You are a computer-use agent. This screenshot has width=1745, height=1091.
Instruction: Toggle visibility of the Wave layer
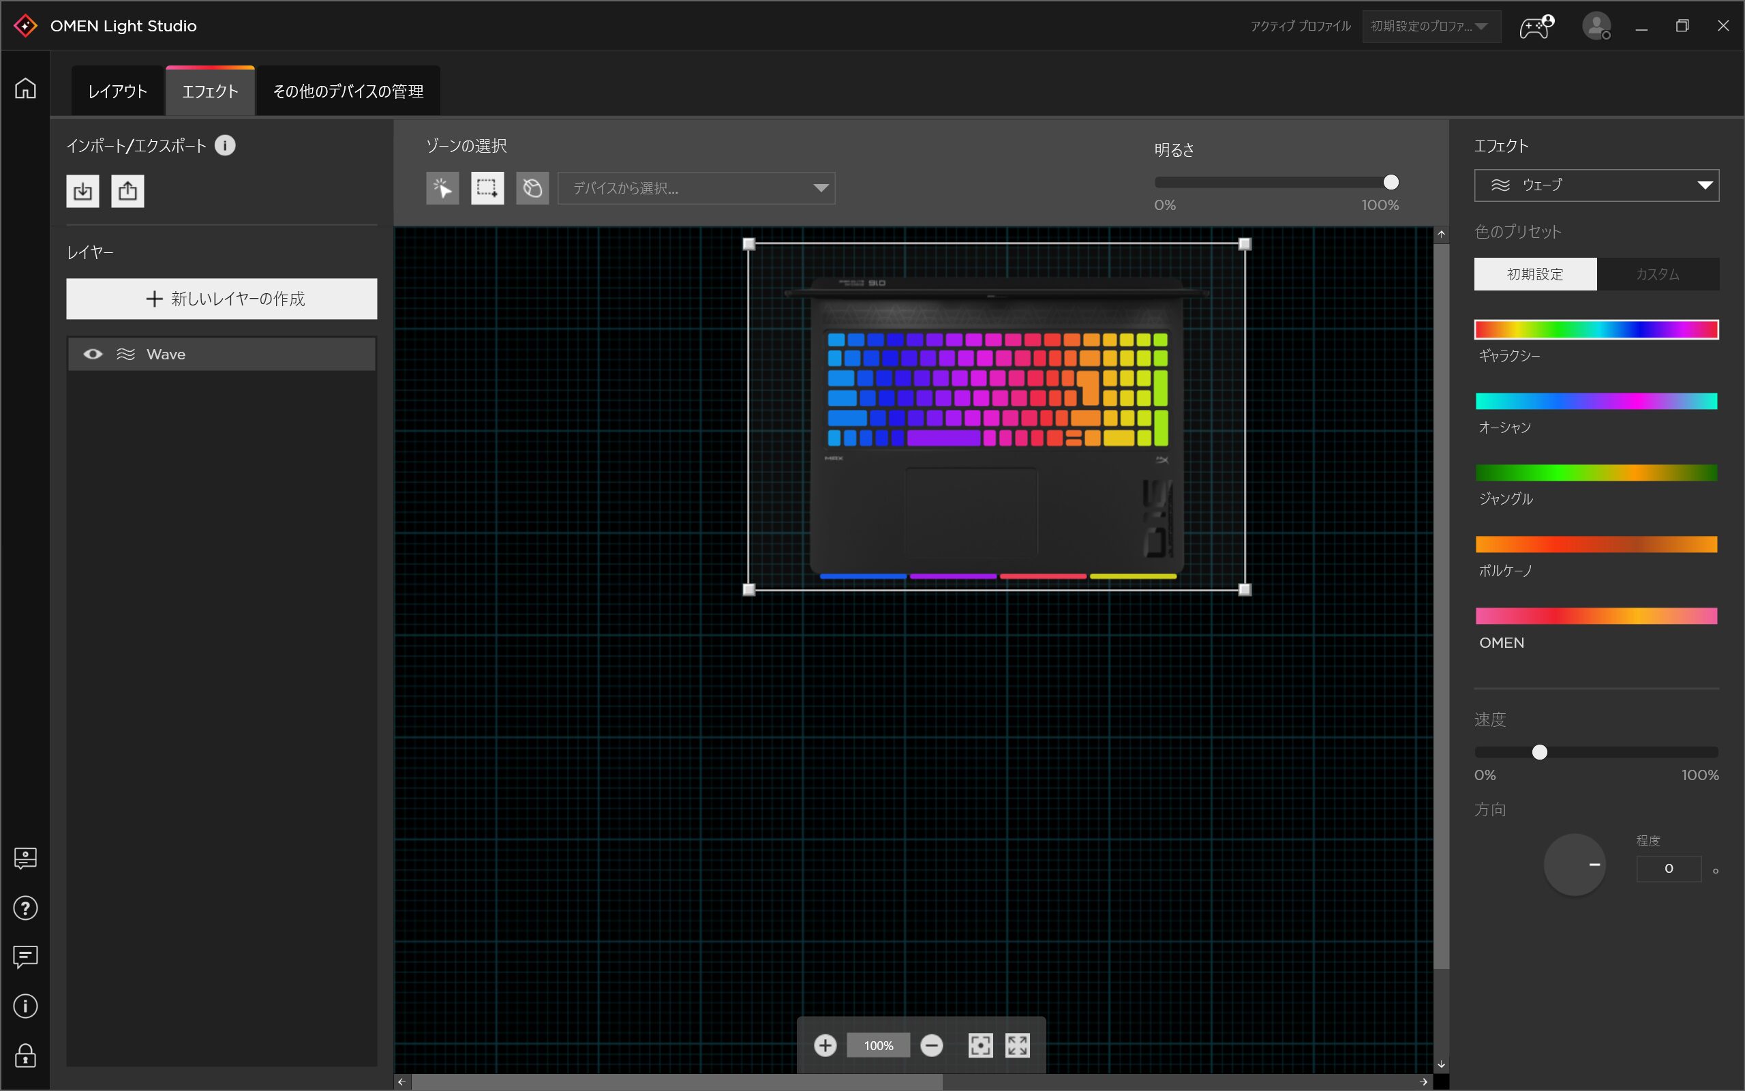[93, 355]
